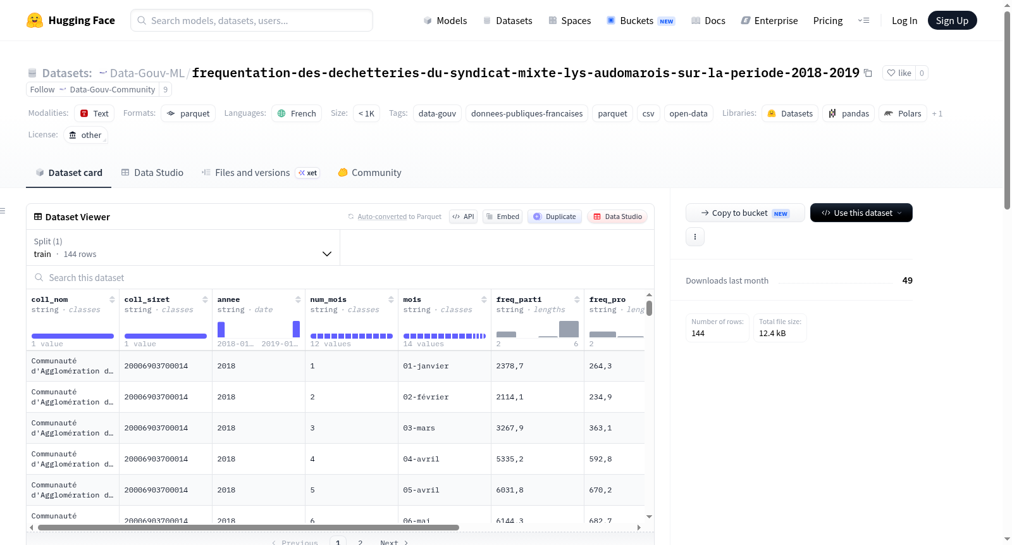Viewport: 1012px width, 545px height.
Task: Sort the num_mois column arrows
Action: pos(391,299)
